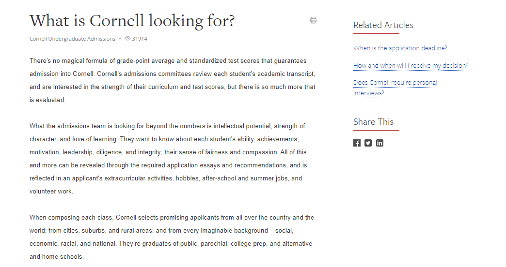Share the article on LinkedIn
The width and height of the screenshot is (506, 267).
pyautogui.click(x=380, y=143)
